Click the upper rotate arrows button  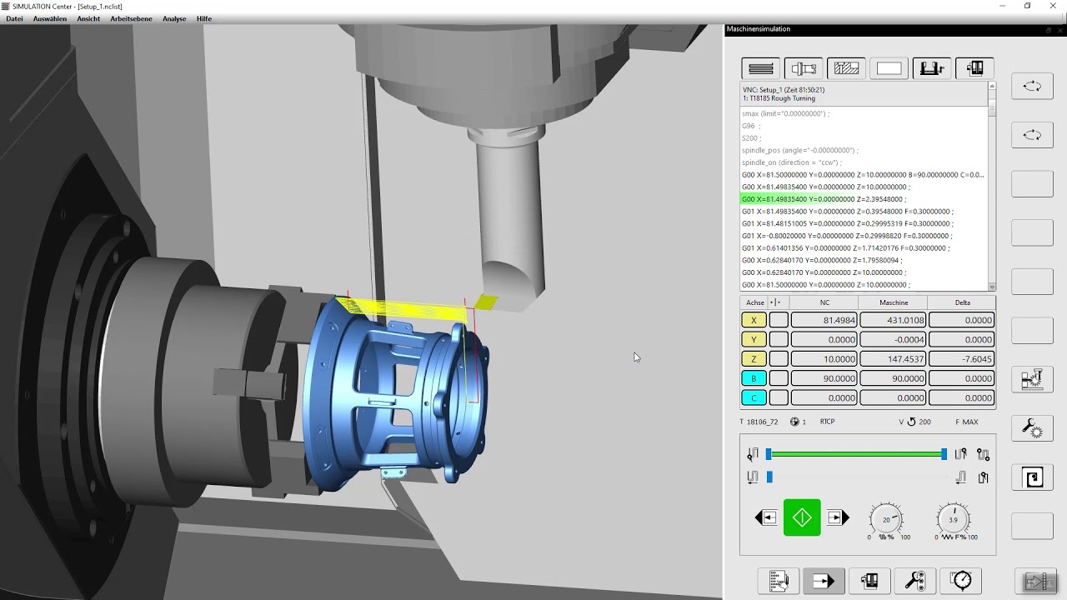coord(1032,86)
